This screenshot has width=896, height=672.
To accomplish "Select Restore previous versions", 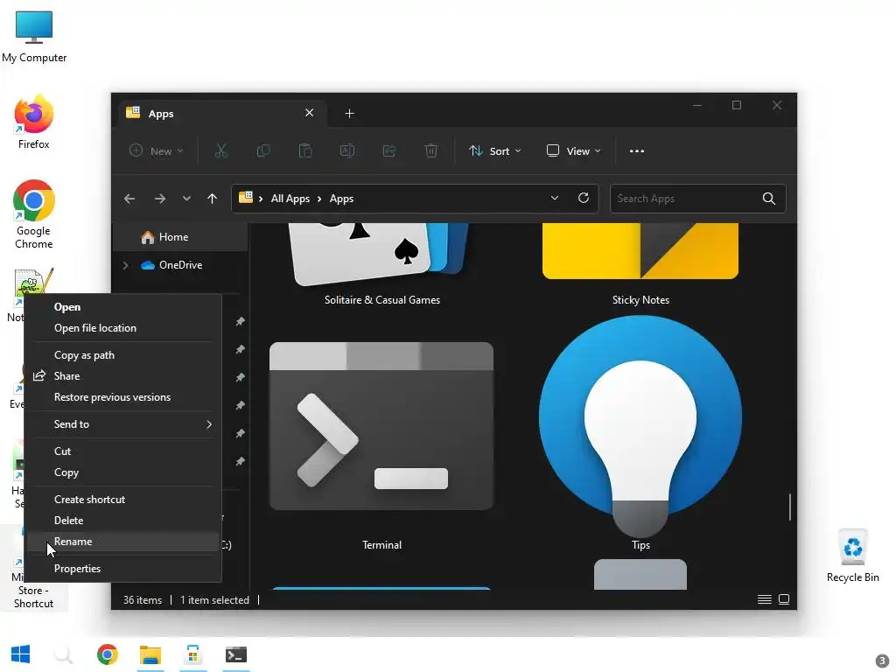I will [123, 397].
